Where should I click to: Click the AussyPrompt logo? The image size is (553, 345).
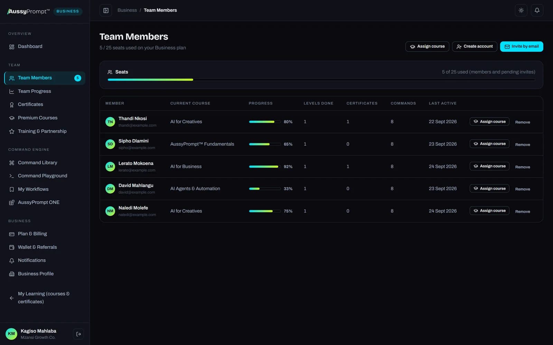coord(29,11)
